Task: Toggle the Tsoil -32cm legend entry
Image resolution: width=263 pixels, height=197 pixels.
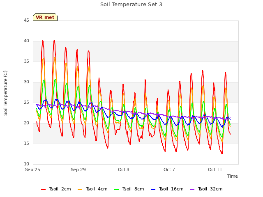Action: click(x=206, y=189)
